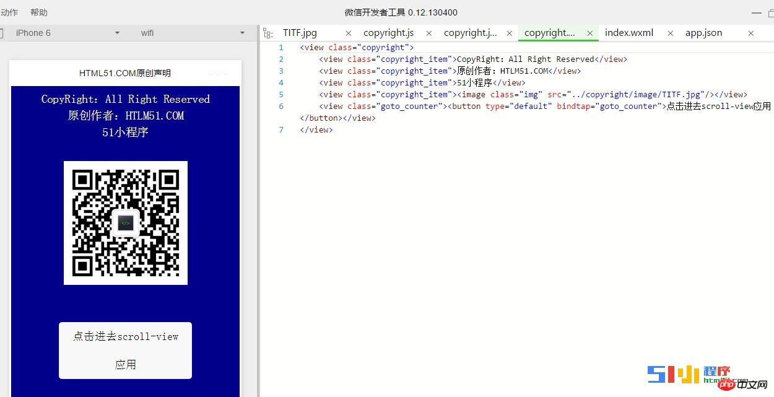Click the file navigator icon left of the tabs
This screenshot has width=774, height=397.
click(267, 33)
